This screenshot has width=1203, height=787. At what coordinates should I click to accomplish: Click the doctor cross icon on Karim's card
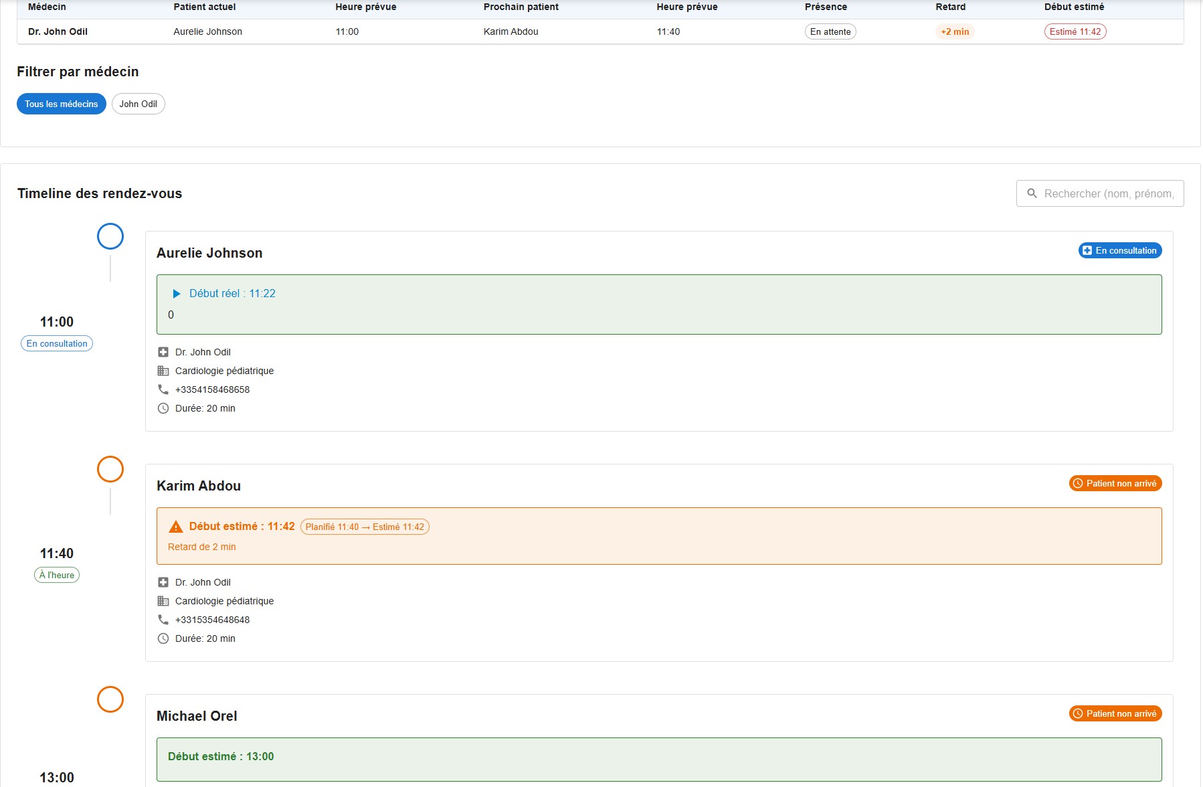point(163,582)
